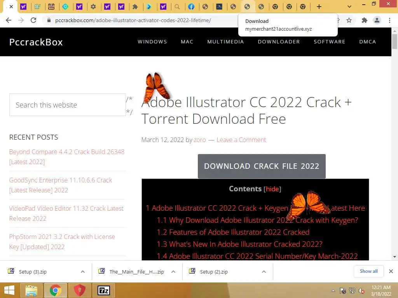This screenshot has width=398, height=298.
Task: Click author link 'zoro'
Action: point(200,140)
